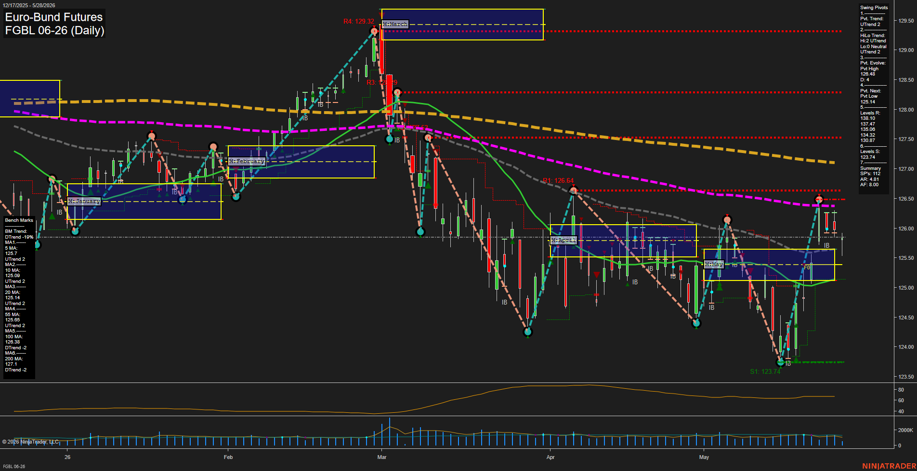Screen dimensions: 917x471
Task: Click the 123.50 price axis label
Action: click(906, 377)
